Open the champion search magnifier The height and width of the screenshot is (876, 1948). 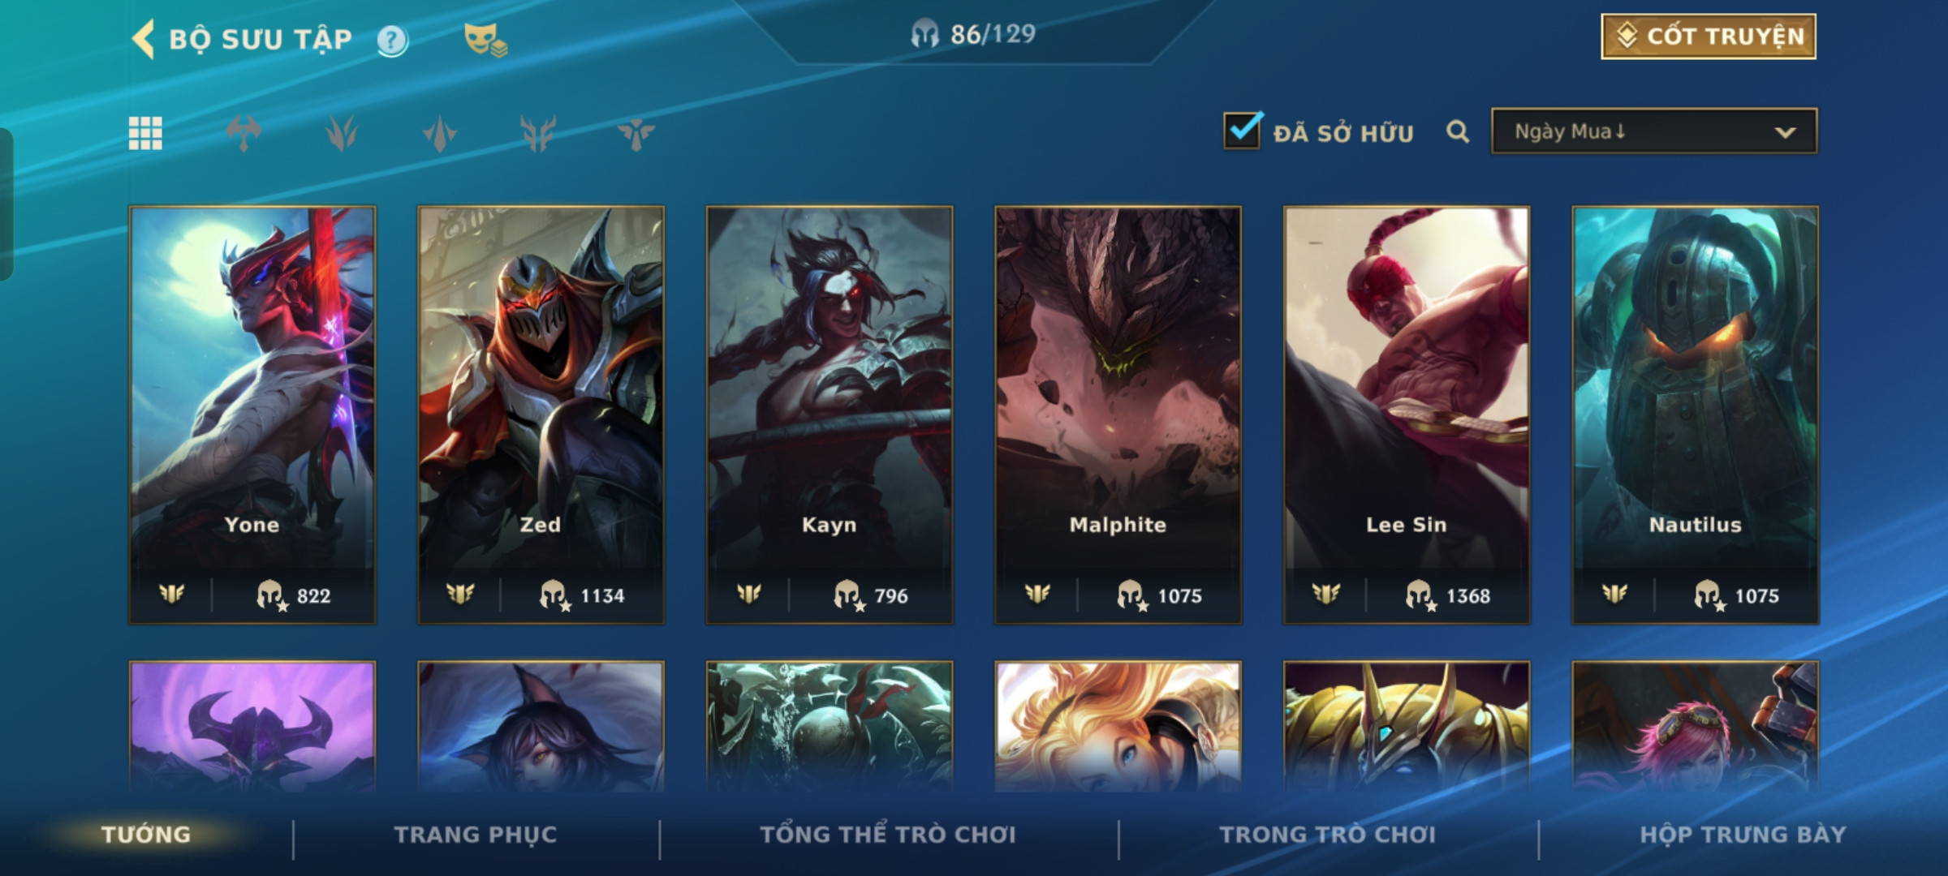pos(1458,131)
